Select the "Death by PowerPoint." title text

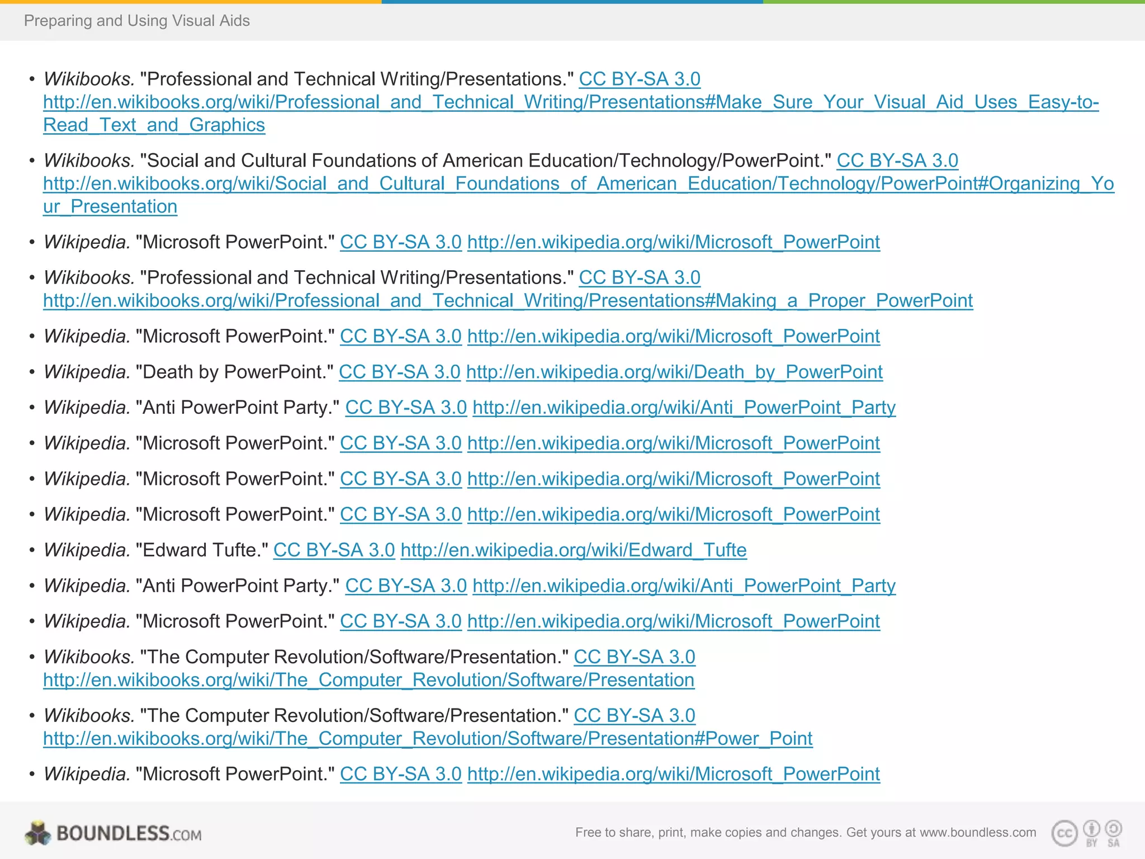pyautogui.click(x=235, y=372)
